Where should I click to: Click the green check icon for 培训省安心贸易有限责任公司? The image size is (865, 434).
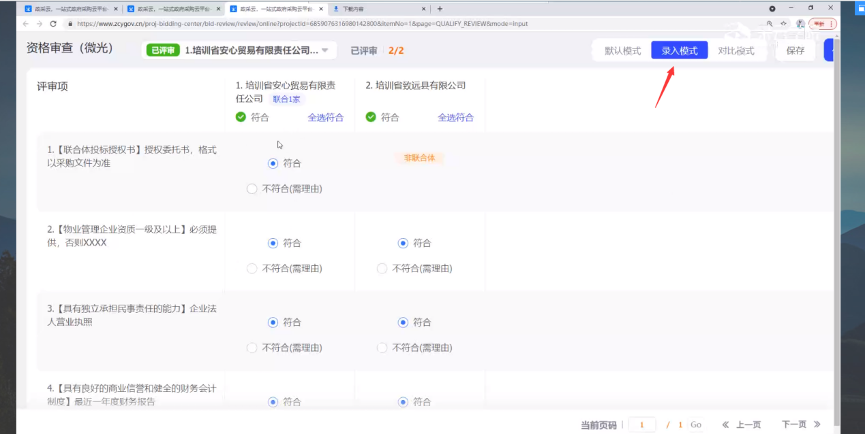(241, 117)
